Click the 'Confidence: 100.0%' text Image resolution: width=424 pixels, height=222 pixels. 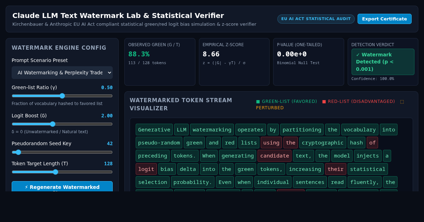(373, 79)
